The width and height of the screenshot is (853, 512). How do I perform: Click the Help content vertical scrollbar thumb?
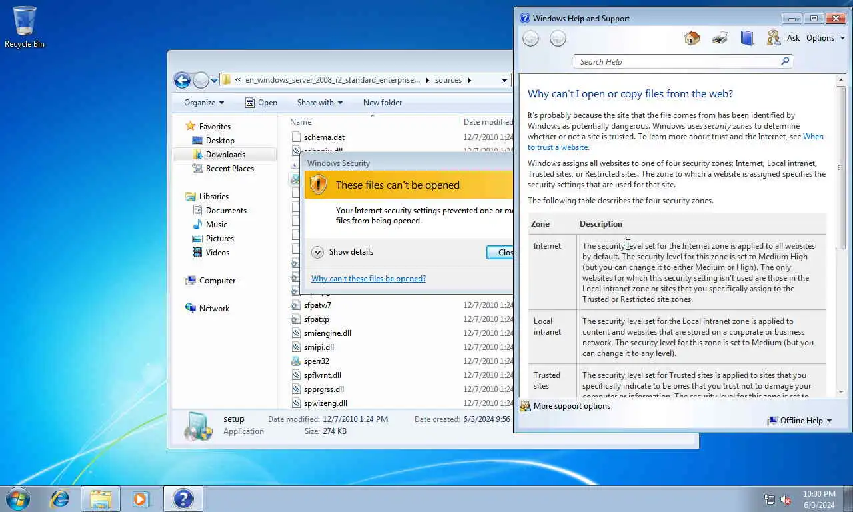840,167
